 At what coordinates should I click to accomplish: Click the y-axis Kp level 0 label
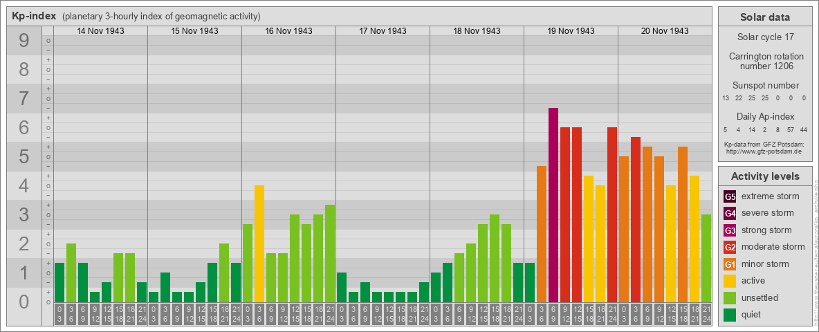point(24,302)
